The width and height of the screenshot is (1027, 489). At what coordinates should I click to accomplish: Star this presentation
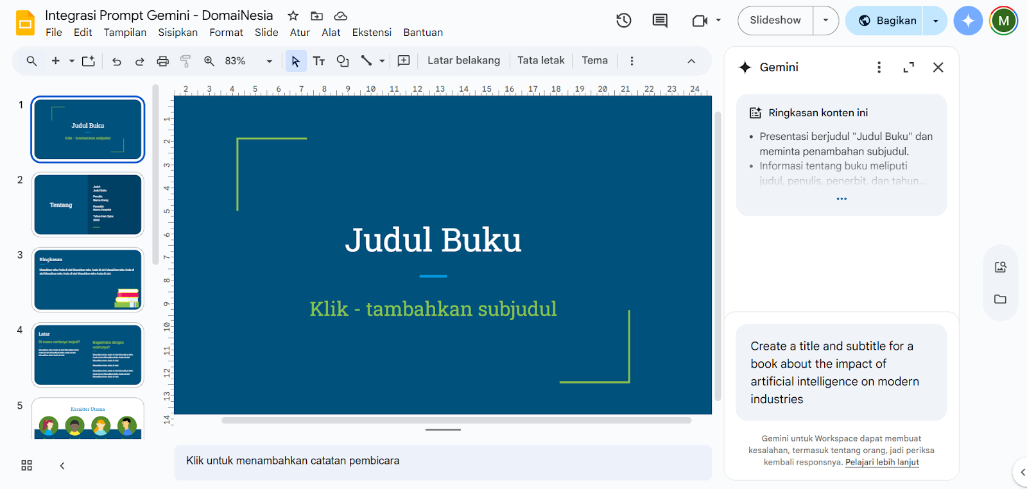[x=293, y=15]
